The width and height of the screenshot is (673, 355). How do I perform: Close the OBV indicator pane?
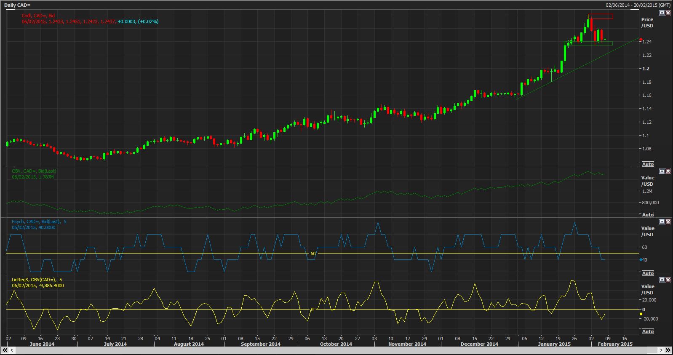[x=668, y=171]
